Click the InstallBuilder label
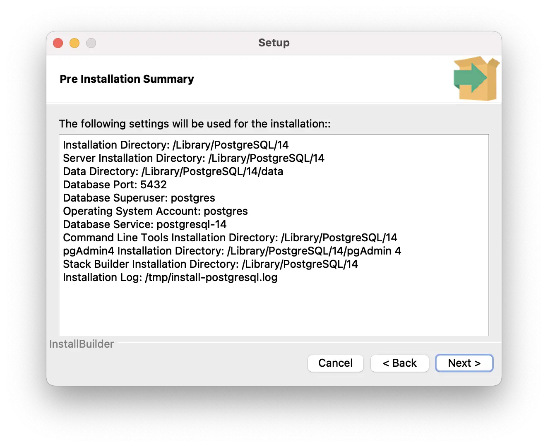This screenshot has height=447, width=548. [82, 344]
